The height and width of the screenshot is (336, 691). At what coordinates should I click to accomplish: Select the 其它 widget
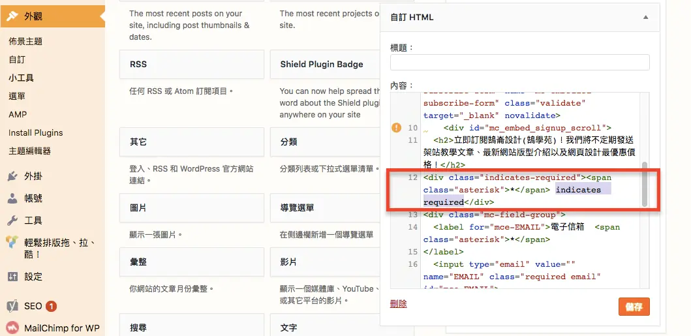click(x=192, y=142)
